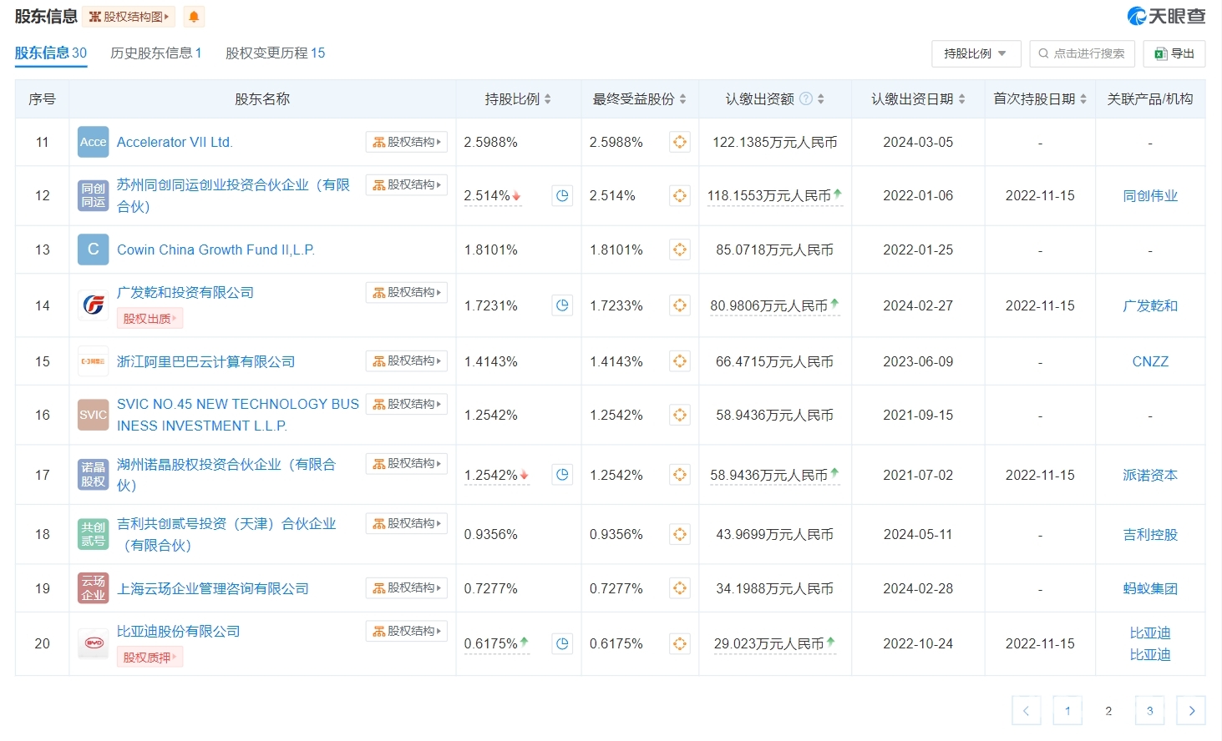Open 股权结构 for 上海云玚企业管理
Screen dimensions: 1222x741
407,587
